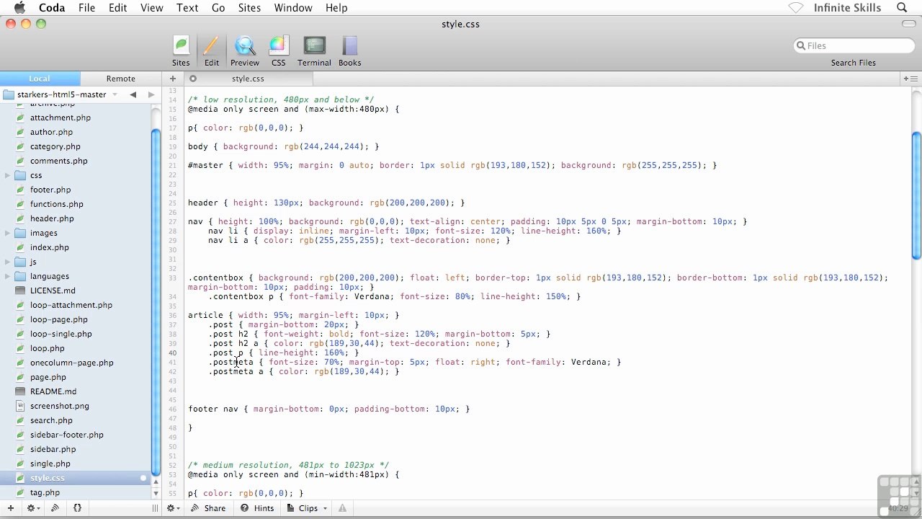Viewport: 922px width, 519px height.
Task: Click the Share button in the bottom bar
Action: (x=208, y=508)
